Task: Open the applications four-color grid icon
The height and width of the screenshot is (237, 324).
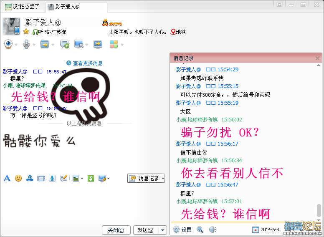Action: pyautogui.click(x=114, y=44)
